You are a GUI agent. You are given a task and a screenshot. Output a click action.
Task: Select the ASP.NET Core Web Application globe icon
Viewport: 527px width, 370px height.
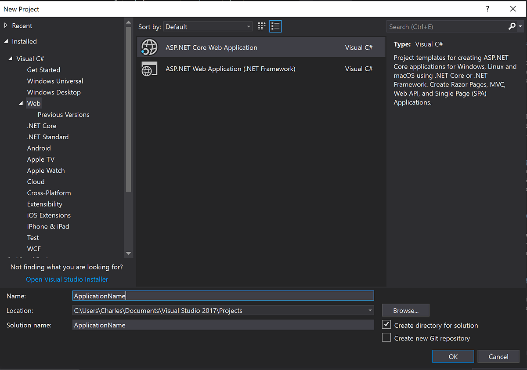coord(149,47)
